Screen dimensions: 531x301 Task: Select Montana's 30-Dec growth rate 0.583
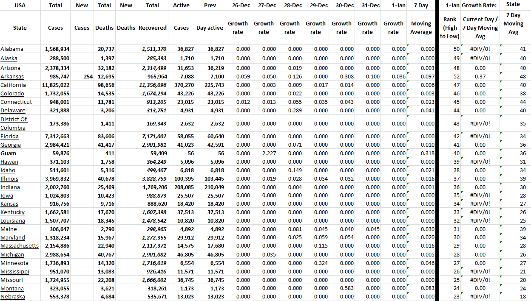(347, 288)
